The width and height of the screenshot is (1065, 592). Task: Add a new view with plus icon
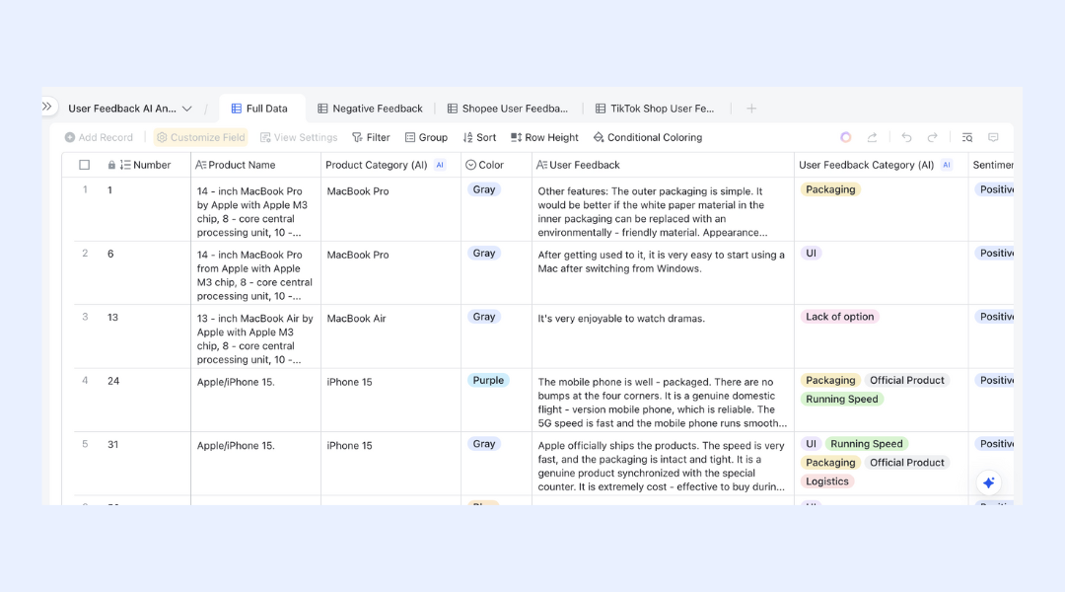[x=751, y=109]
